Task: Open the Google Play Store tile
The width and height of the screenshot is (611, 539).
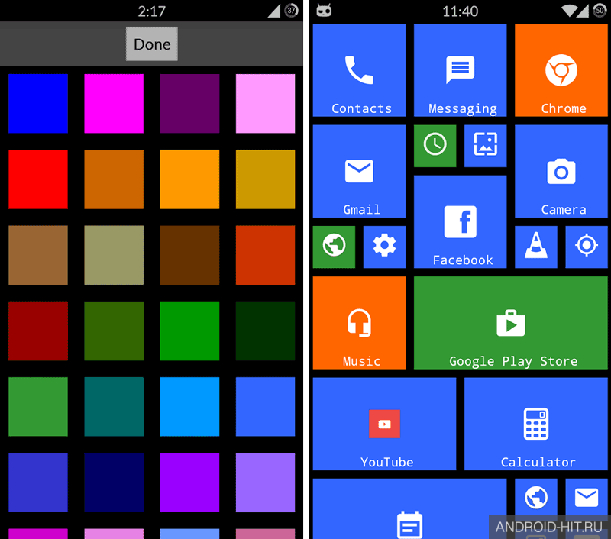Action: pos(511,323)
